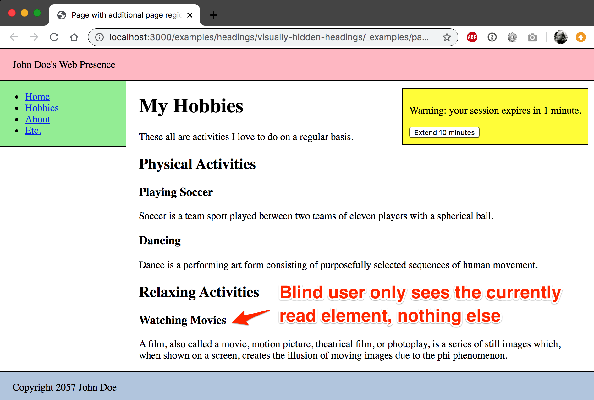
Task: Click the address bar URL field
Action: 269,37
